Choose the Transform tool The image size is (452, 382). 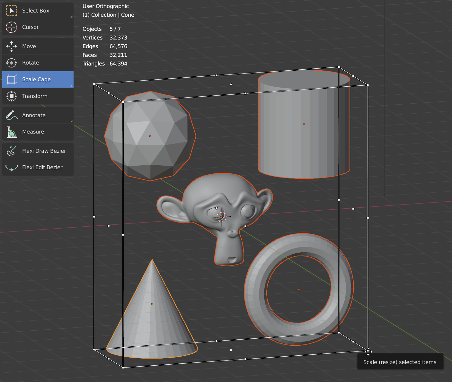click(x=34, y=96)
